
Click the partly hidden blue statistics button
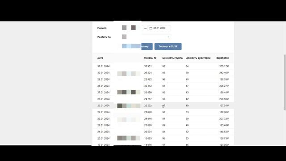click(147, 47)
